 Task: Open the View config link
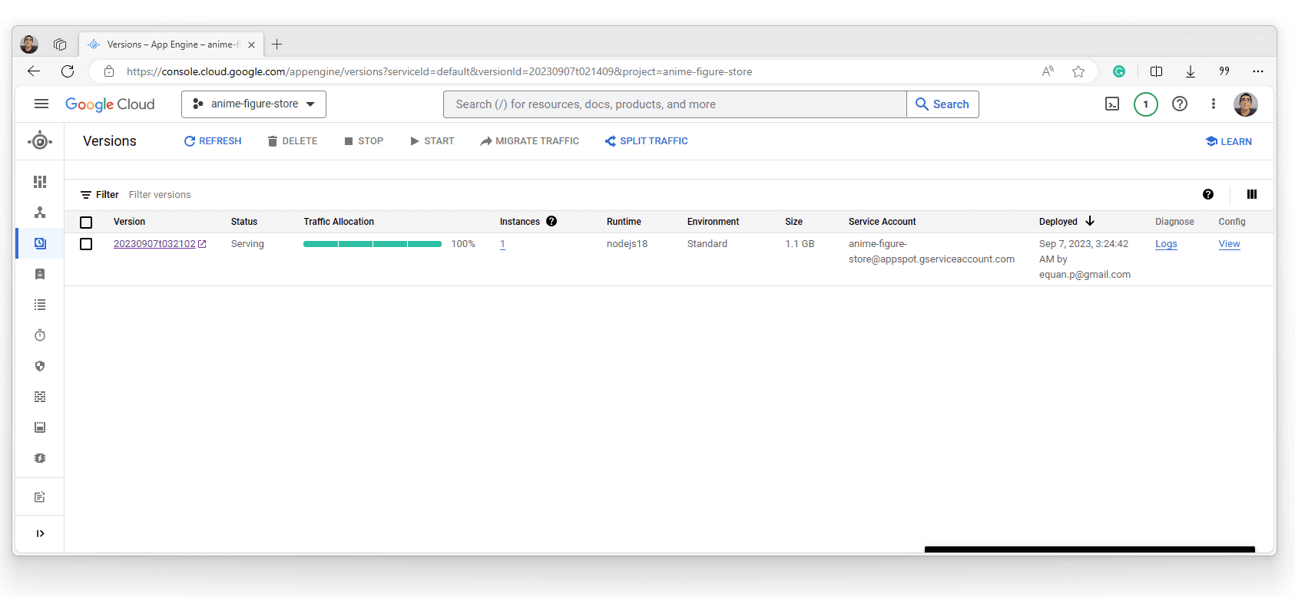[1229, 244]
